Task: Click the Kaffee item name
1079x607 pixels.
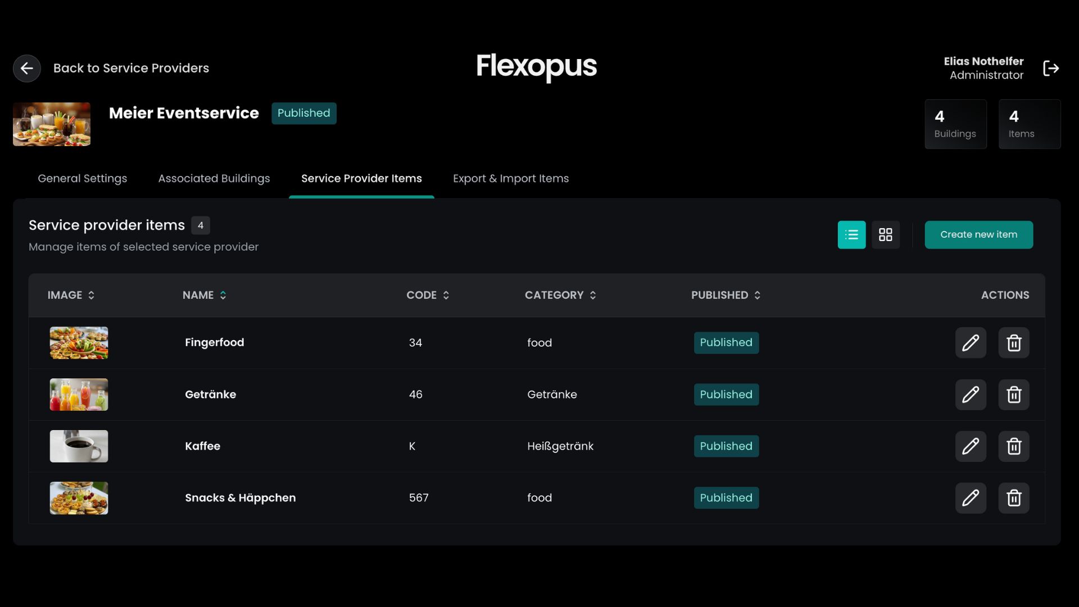Action: [x=203, y=446]
